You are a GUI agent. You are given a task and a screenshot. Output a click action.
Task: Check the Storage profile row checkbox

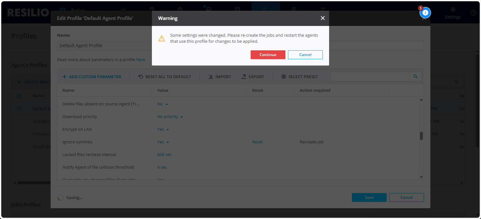click(19, 121)
